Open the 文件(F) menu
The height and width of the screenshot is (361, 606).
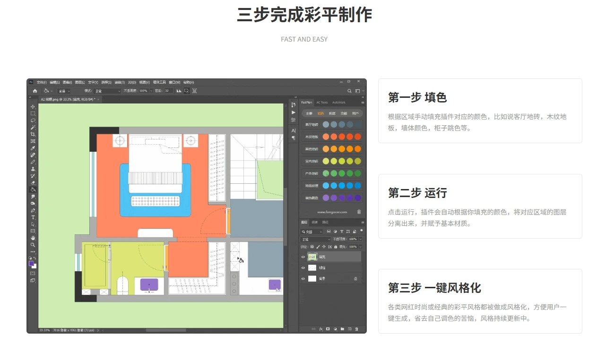(42, 82)
